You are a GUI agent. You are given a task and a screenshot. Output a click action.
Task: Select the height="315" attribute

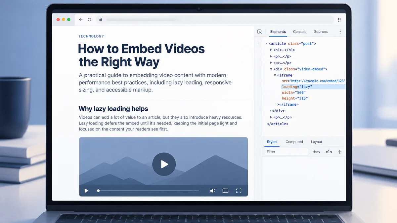295,98
